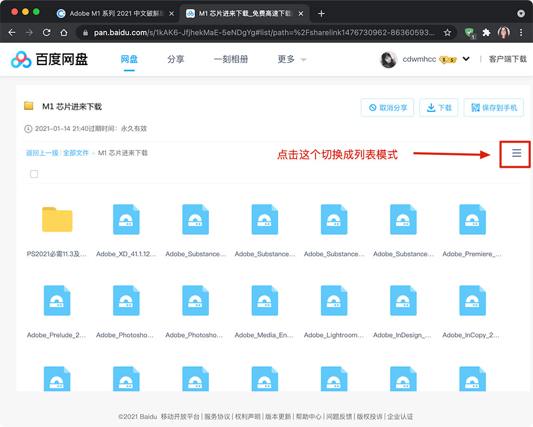This screenshot has height=427, width=533.
Task: Open the extensions puzzle menu
Action: click(487, 32)
